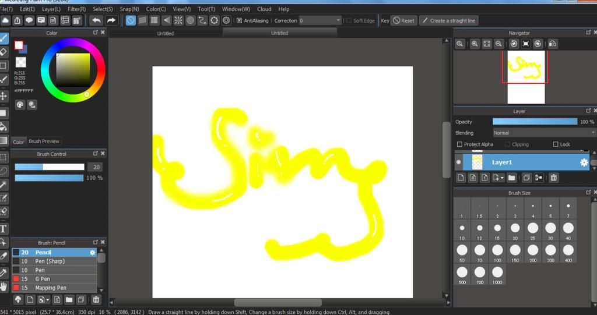The width and height of the screenshot is (597, 315).
Task: Enable Protect Alpha checkbox
Action: [459, 144]
